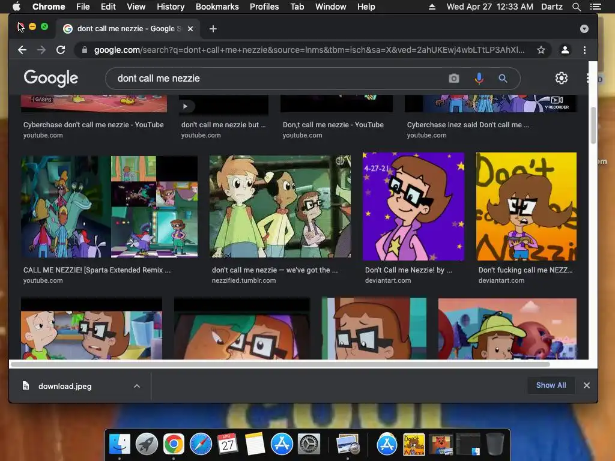Open a new tab with plus button
This screenshot has height=461, width=615.
point(213,29)
